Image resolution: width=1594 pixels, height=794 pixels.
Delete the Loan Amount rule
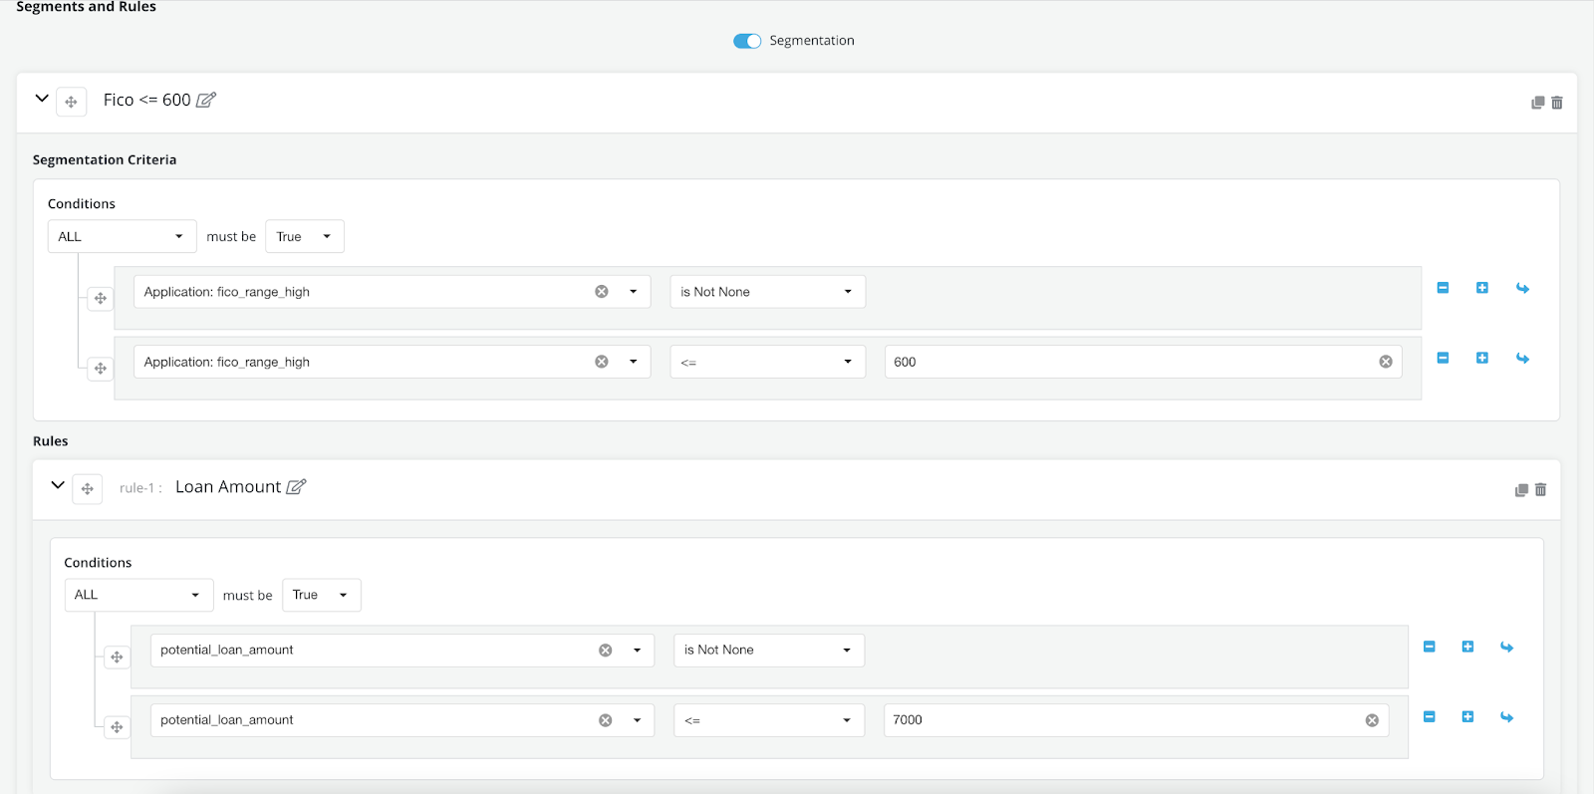point(1540,490)
